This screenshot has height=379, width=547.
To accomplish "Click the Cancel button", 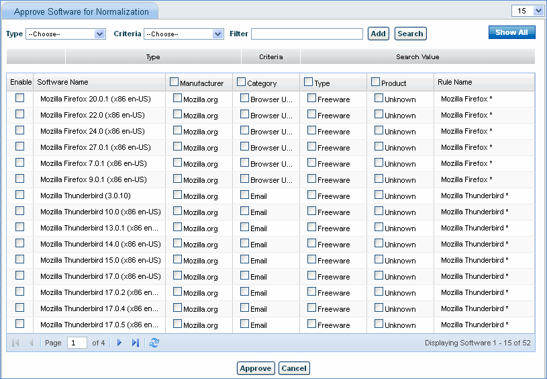I will [x=294, y=368].
